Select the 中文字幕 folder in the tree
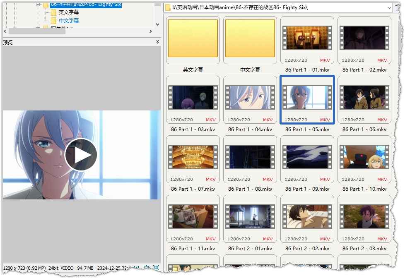Viewport: 405px width, 278px height. coord(68,20)
